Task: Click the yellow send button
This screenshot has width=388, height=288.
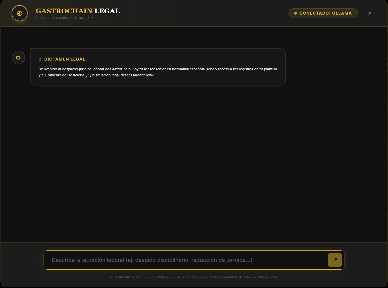Action: pyautogui.click(x=335, y=260)
